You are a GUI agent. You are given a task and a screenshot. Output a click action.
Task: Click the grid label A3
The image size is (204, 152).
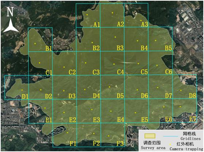[145, 24]
